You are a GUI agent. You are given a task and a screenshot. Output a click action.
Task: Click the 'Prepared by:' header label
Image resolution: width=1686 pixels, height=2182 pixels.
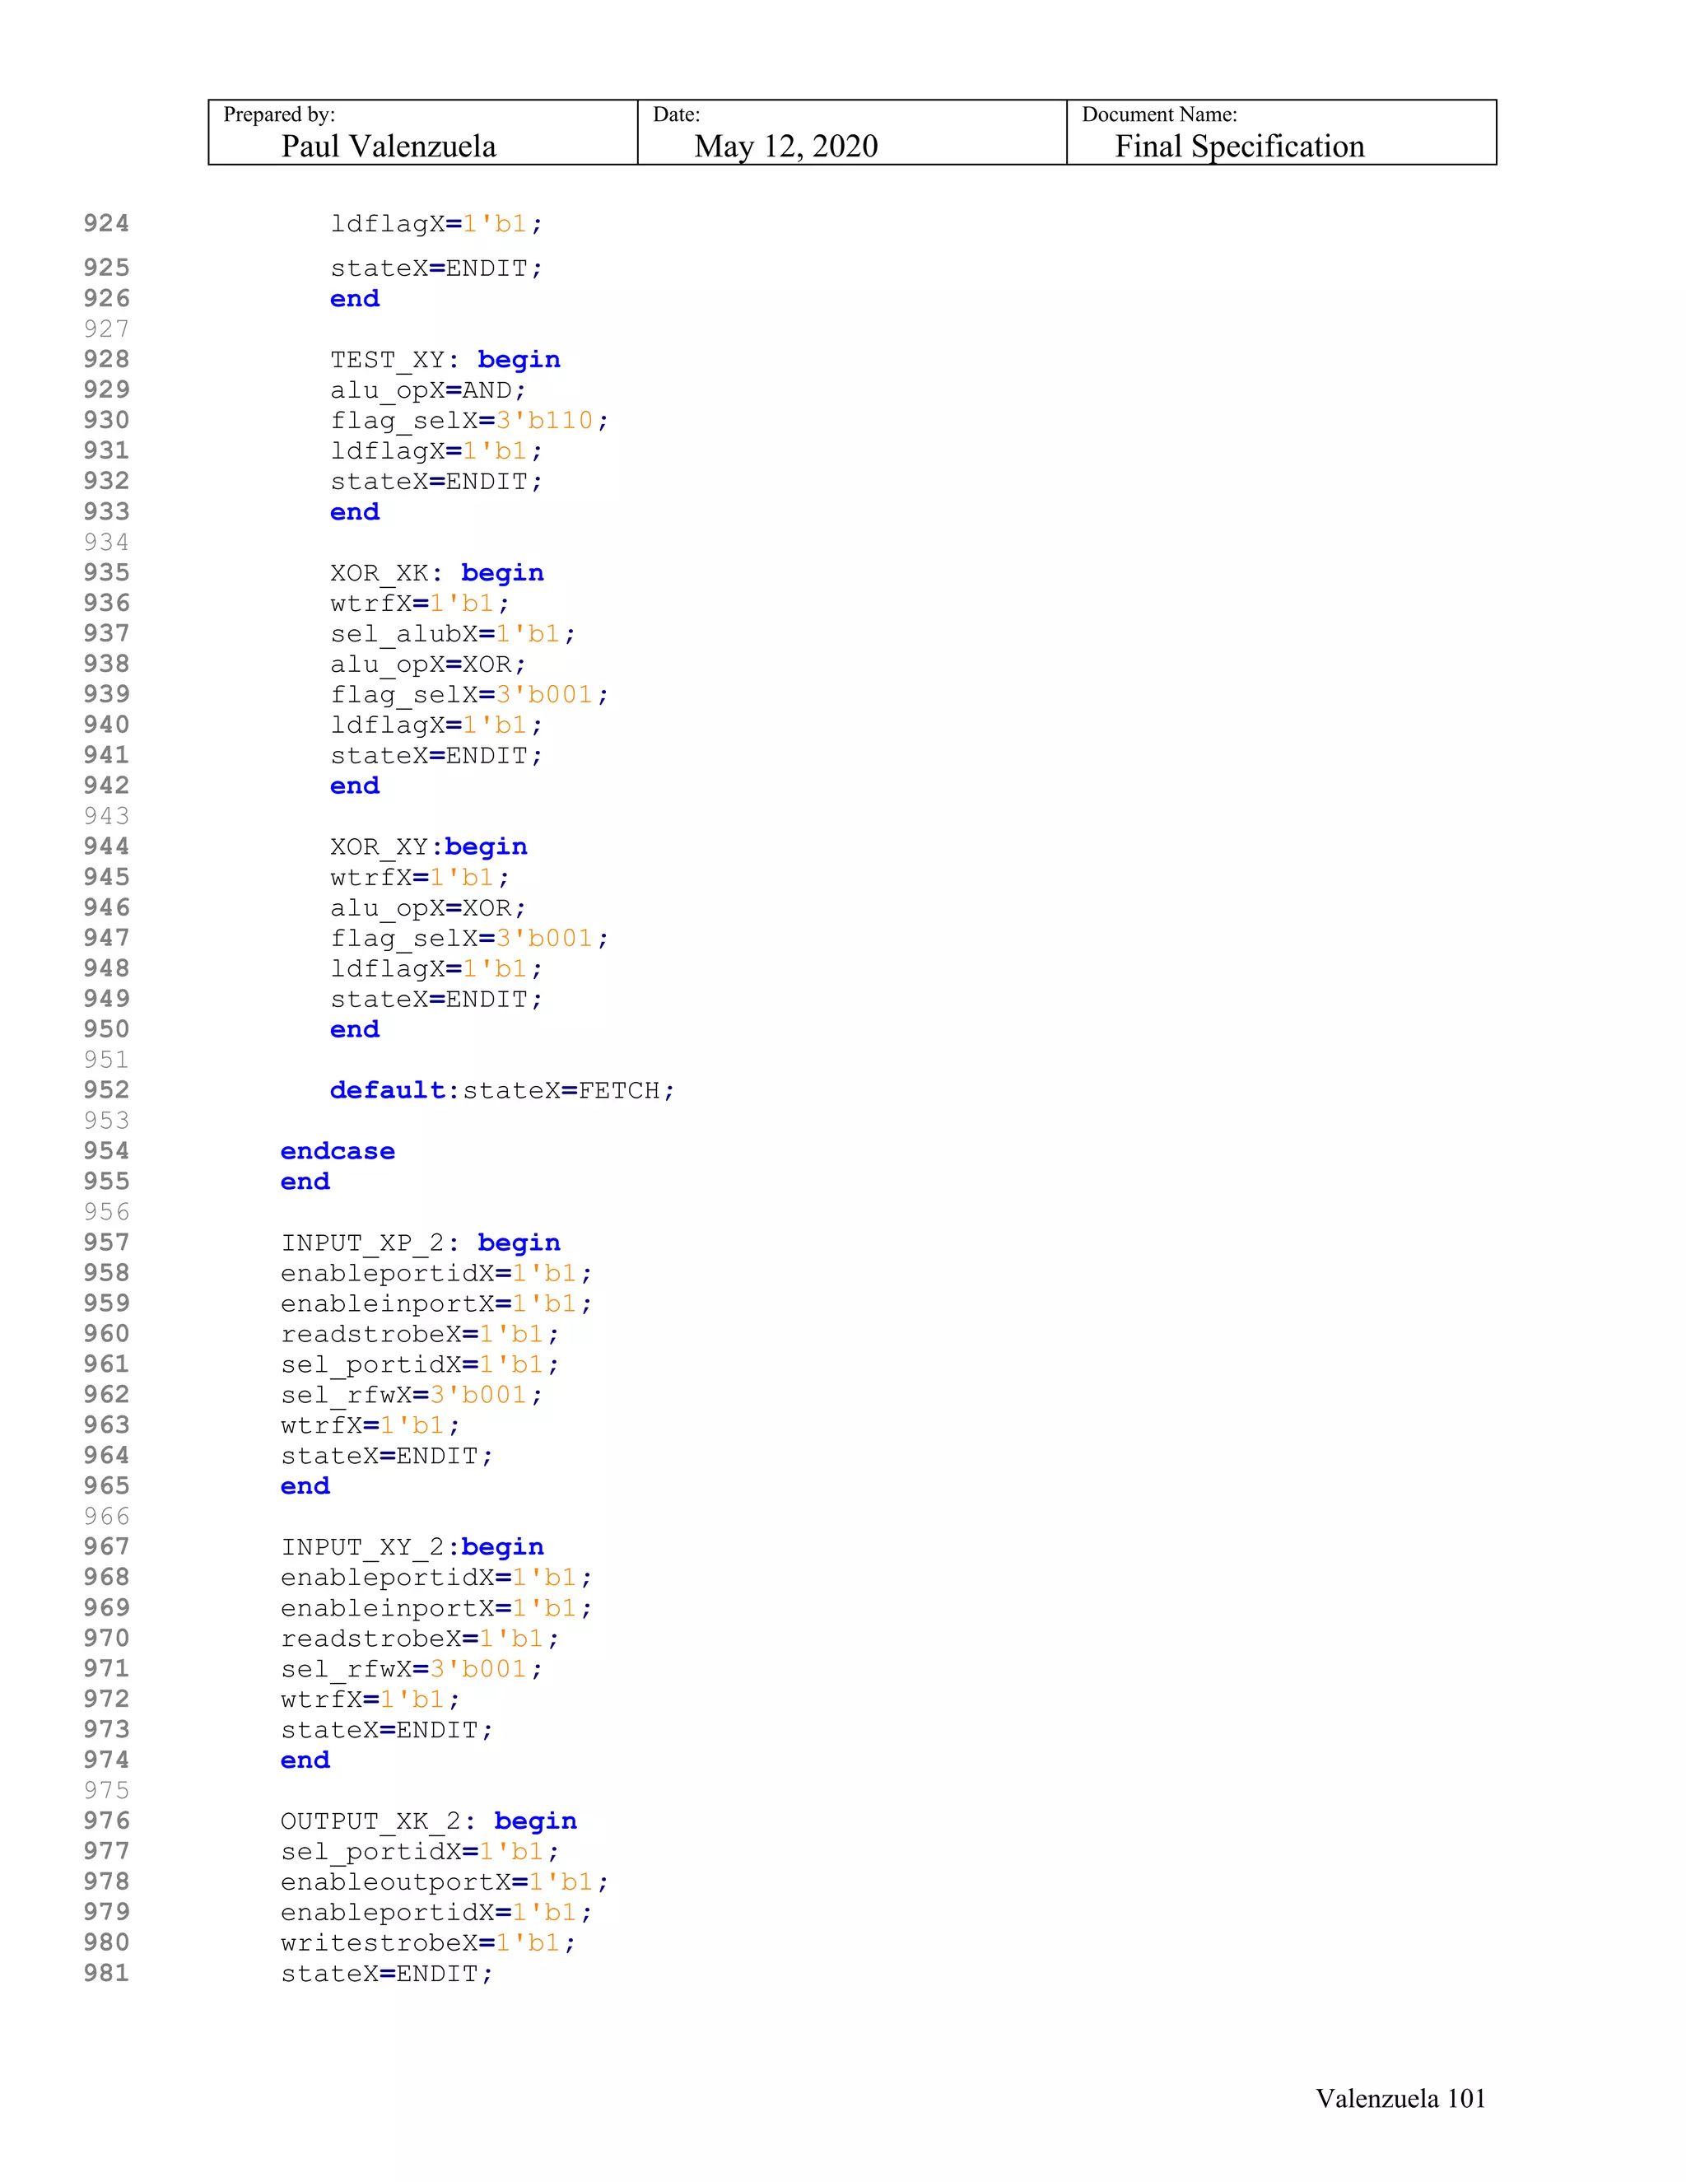point(279,115)
